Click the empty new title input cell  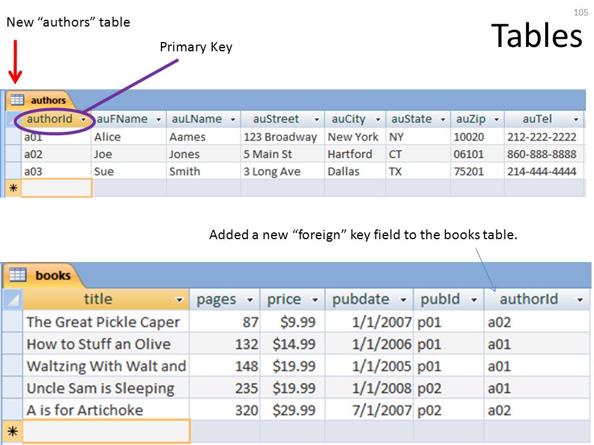pos(106,431)
